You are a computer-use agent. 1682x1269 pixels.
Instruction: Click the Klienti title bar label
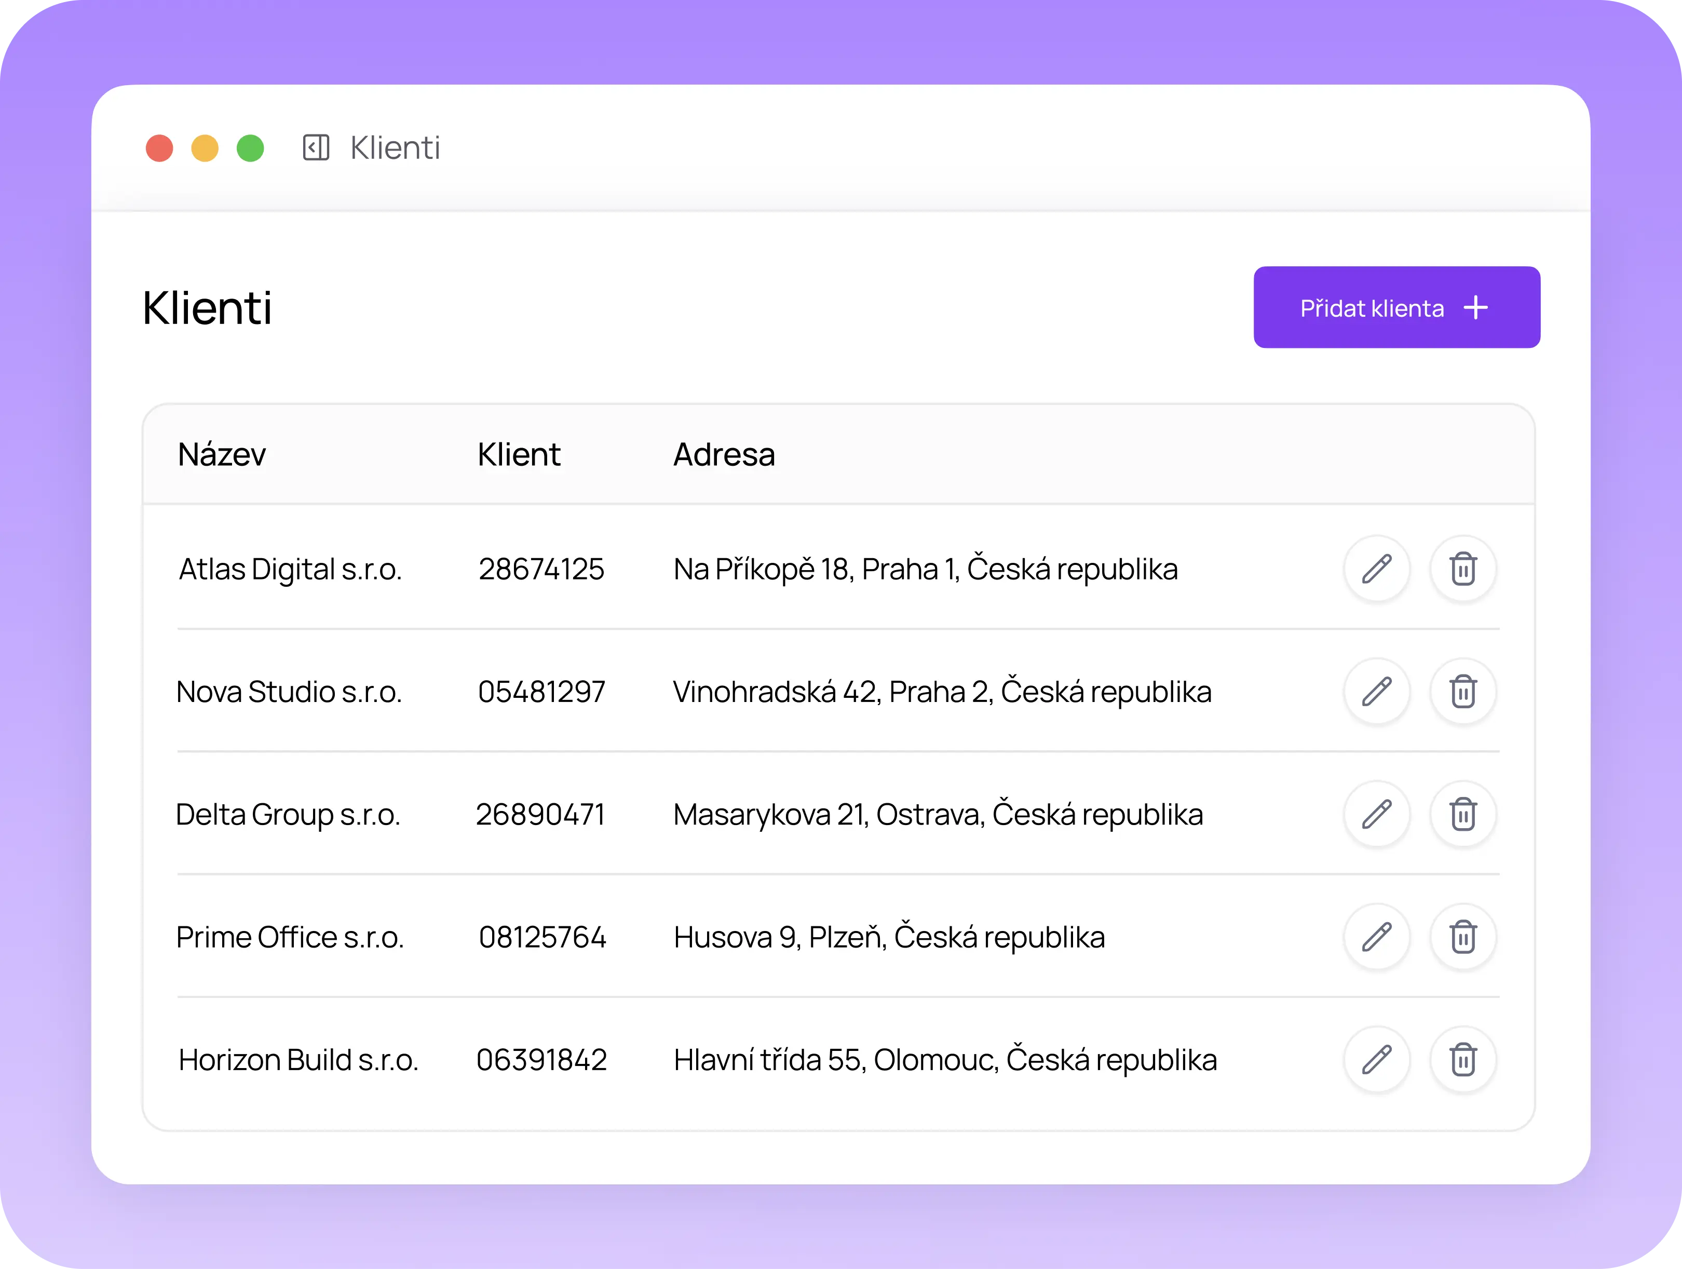pyautogui.click(x=395, y=148)
